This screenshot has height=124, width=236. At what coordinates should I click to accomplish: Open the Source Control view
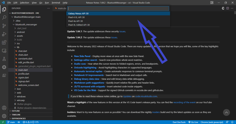tap(4, 26)
